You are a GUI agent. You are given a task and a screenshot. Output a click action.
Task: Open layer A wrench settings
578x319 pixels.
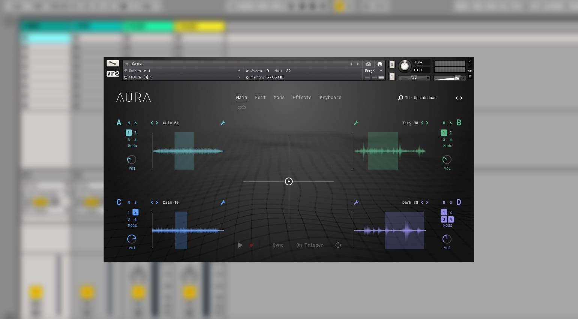tap(223, 123)
